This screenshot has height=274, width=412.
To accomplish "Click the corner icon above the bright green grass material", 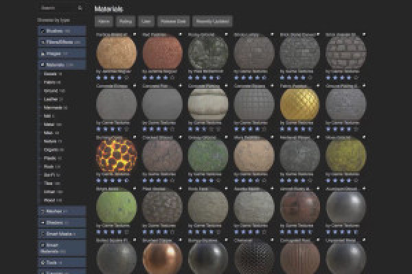I will pyautogui.click(x=135, y=188).
